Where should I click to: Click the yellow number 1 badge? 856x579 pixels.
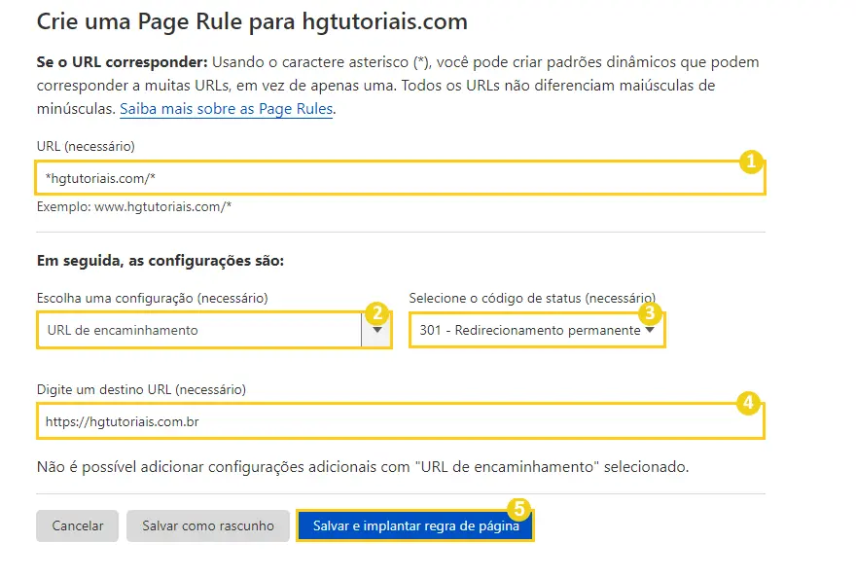(749, 163)
